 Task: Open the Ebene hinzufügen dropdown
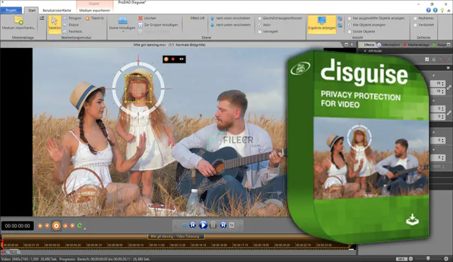(122, 27)
